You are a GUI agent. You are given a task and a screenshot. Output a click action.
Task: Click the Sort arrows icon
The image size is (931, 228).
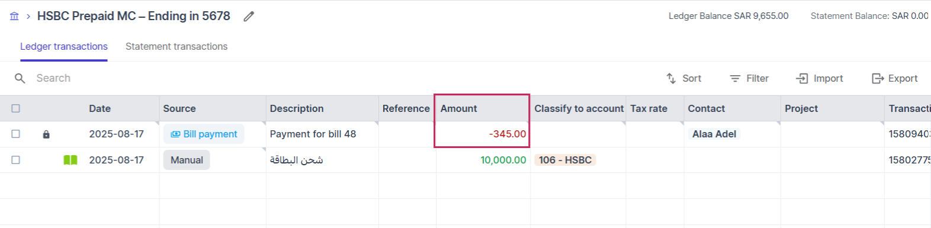tap(671, 78)
